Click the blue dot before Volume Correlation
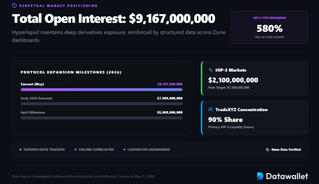 click(x=75, y=150)
